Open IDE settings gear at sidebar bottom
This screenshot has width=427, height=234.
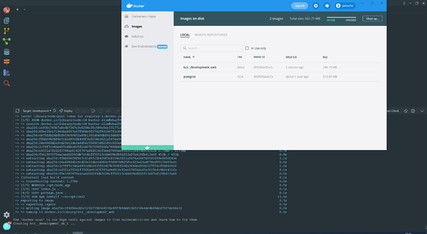[x=7, y=215]
